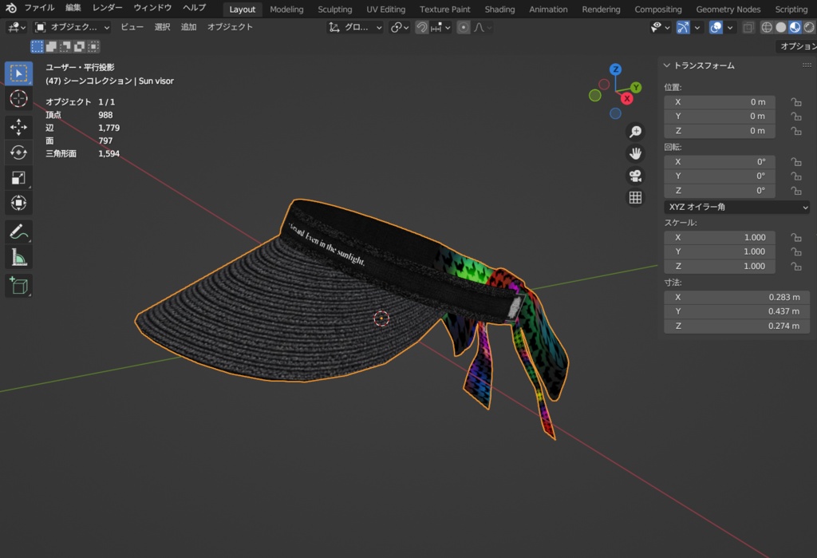
Task: Select the Annotate pencil tool
Action: pyautogui.click(x=19, y=232)
